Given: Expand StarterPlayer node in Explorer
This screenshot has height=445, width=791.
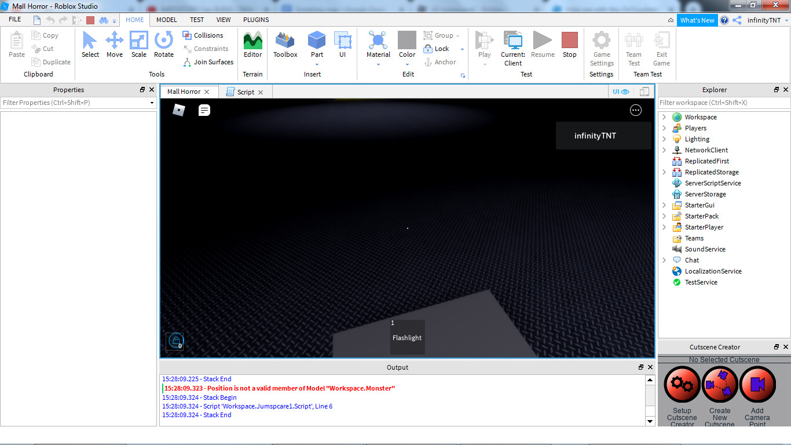Looking at the screenshot, I should 664,227.
